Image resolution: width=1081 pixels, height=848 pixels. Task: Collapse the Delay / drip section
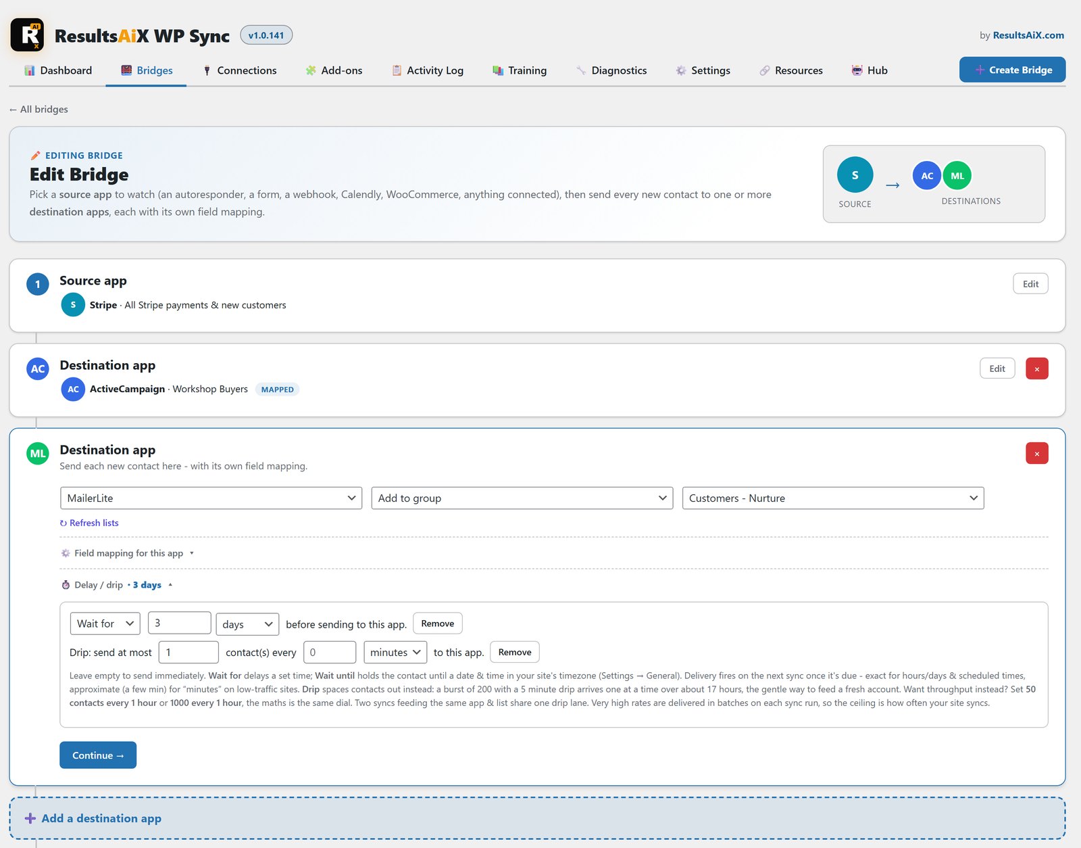click(116, 585)
